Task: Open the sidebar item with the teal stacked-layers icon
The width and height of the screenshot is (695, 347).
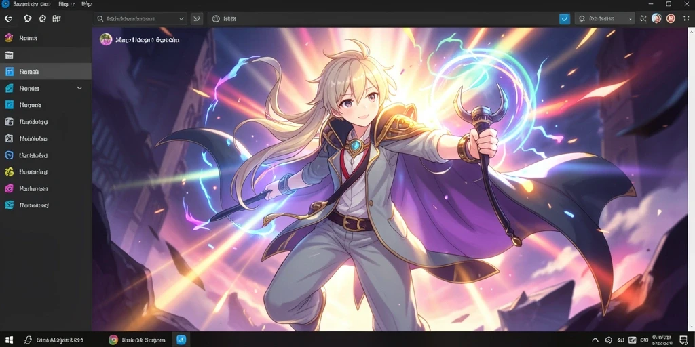Action: tap(45, 205)
